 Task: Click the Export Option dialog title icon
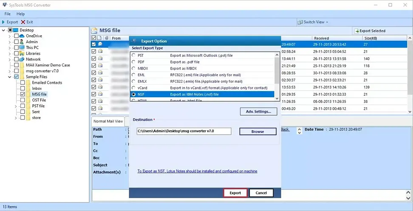tap(134, 41)
